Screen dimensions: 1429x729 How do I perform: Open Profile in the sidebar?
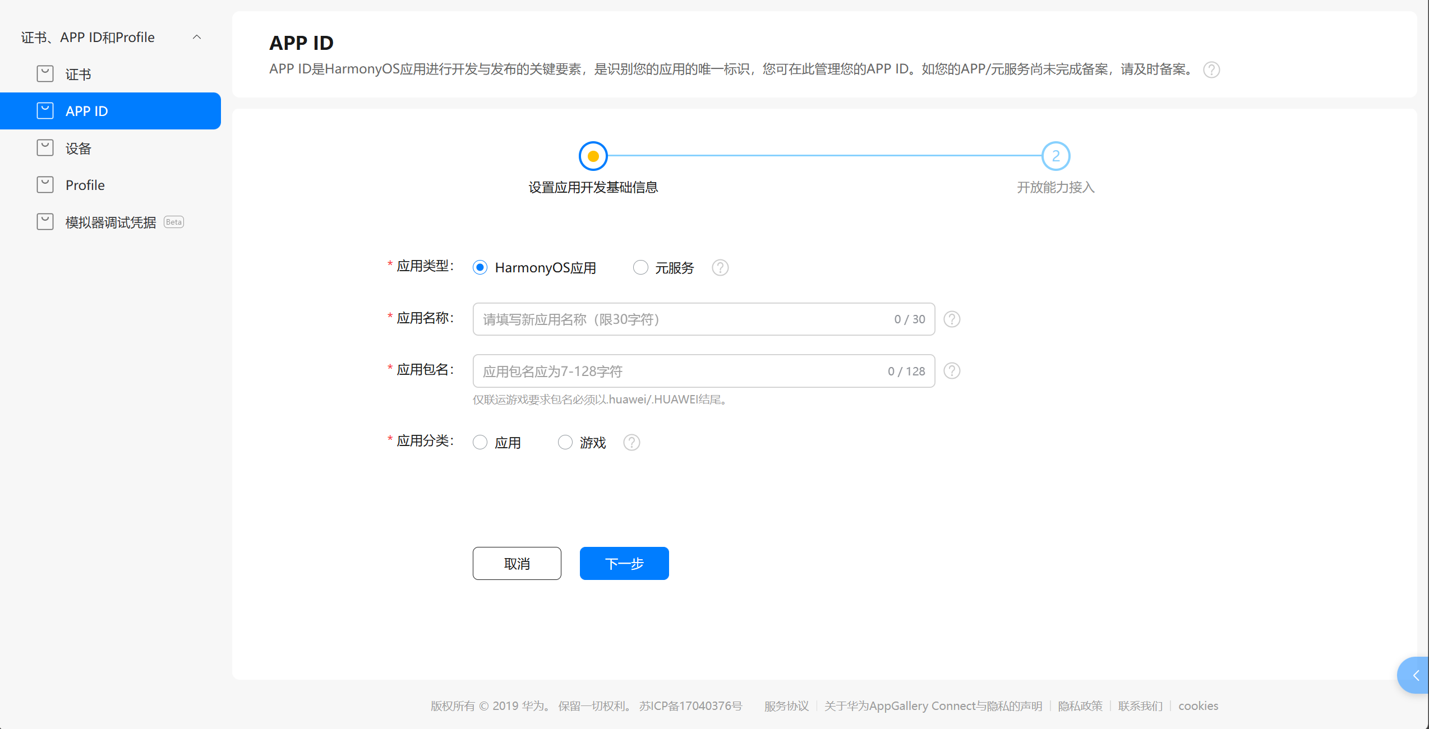click(85, 185)
